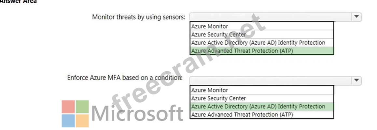Select Azure Monitor in the Monitor threats list
The height and width of the screenshot is (130, 377).
click(x=262, y=26)
